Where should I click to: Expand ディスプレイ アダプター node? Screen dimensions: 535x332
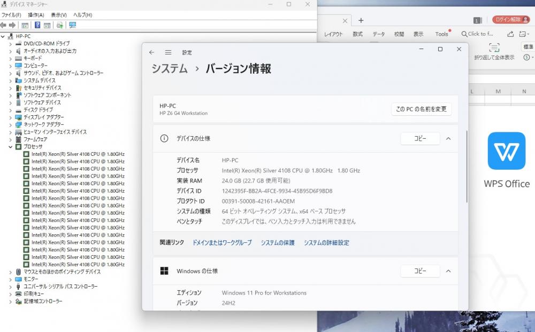tap(10, 117)
